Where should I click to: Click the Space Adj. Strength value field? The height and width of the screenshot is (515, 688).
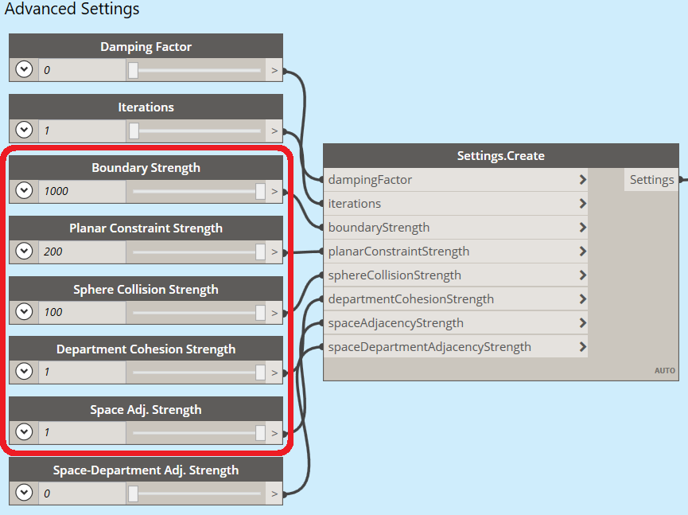[82, 432]
